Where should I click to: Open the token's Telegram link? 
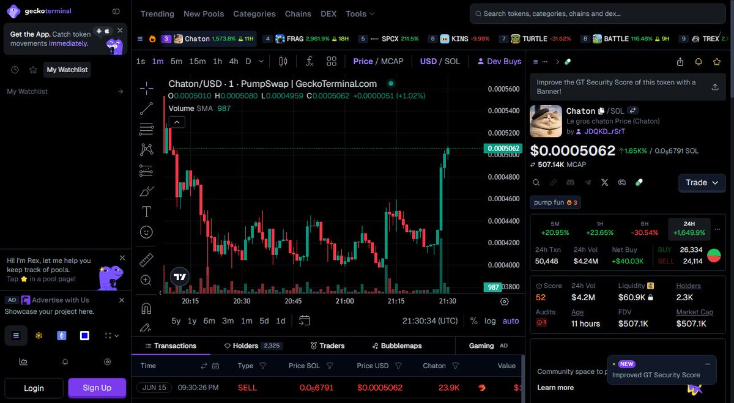coord(588,182)
